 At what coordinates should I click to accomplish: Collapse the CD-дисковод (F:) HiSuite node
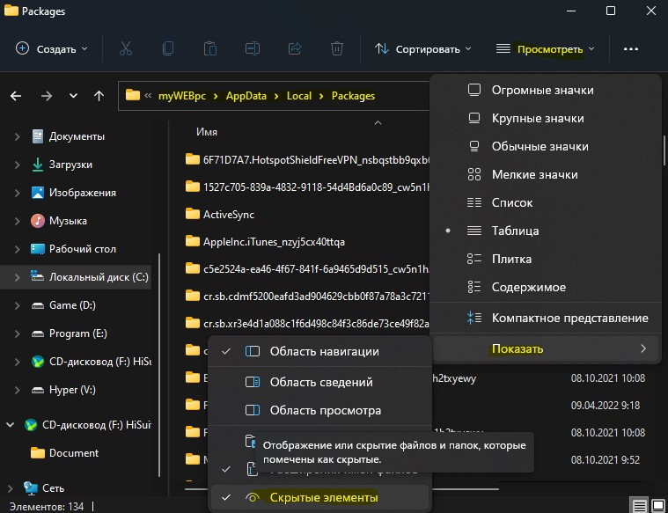(11, 424)
